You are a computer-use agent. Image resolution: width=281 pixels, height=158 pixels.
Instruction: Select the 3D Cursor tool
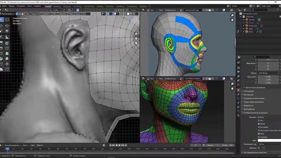point(7,20)
